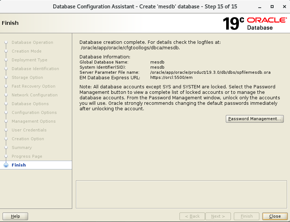
Task: Select the Creation Mode step
Action: tap(26, 51)
